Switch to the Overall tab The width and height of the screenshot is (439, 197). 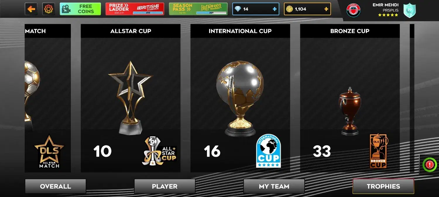[55, 186]
